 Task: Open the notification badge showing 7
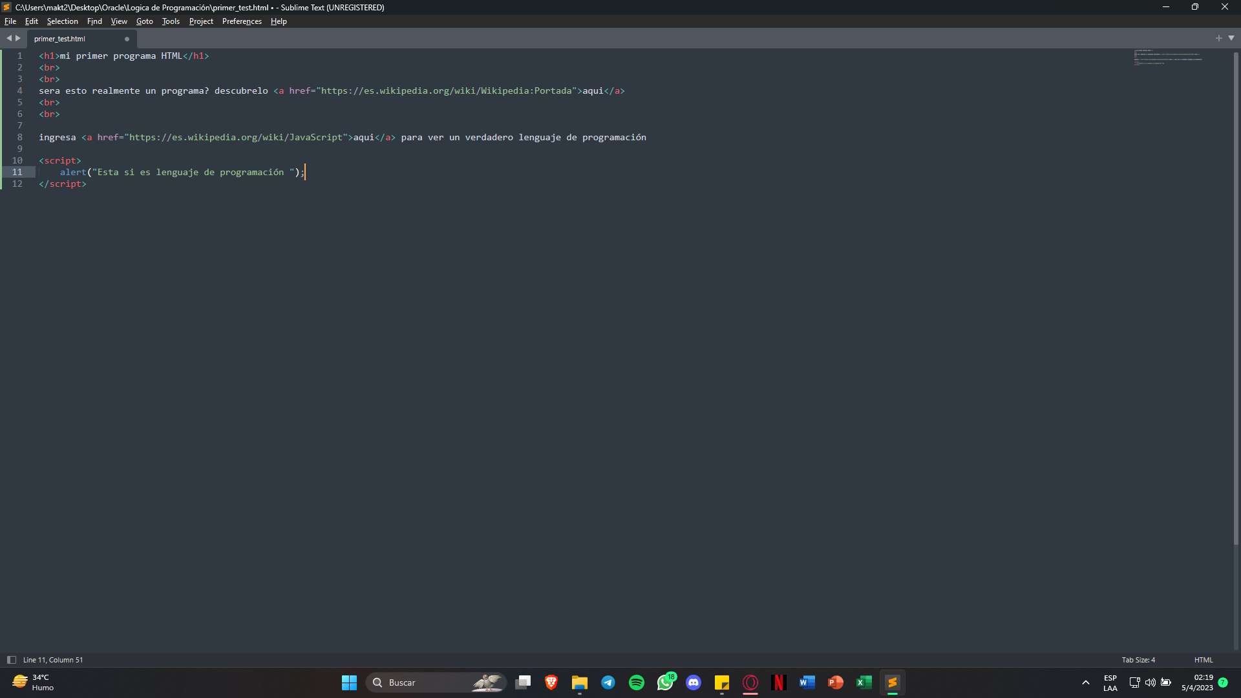click(x=1223, y=682)
